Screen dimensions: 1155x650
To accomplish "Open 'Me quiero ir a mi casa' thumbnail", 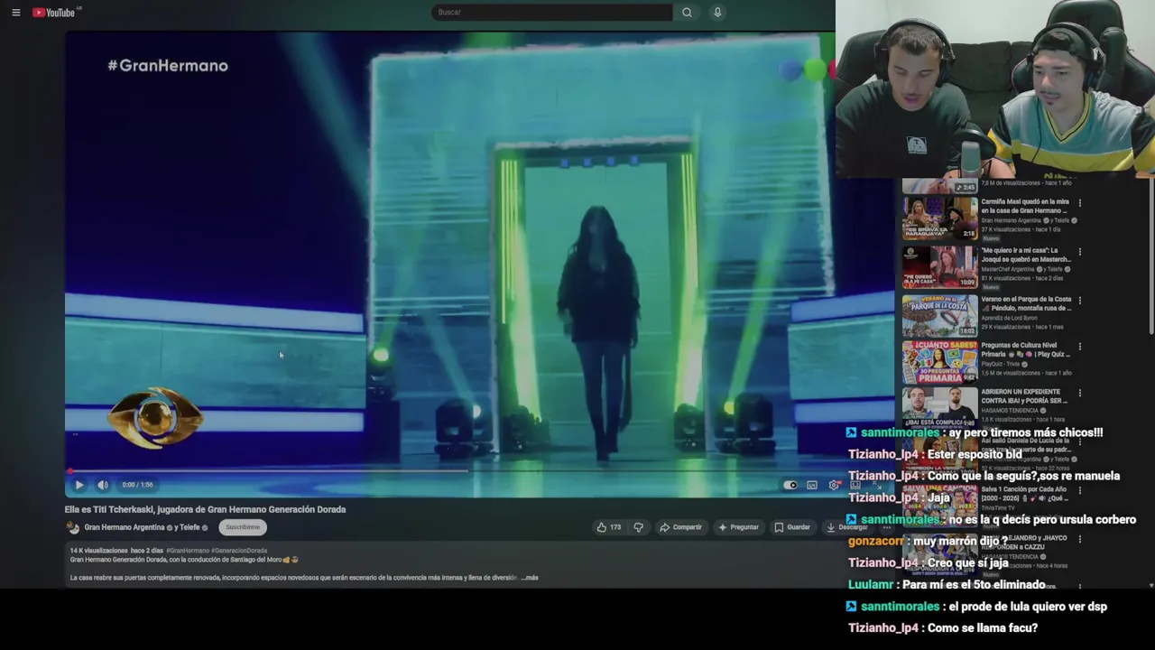I will tap(939, 266).
